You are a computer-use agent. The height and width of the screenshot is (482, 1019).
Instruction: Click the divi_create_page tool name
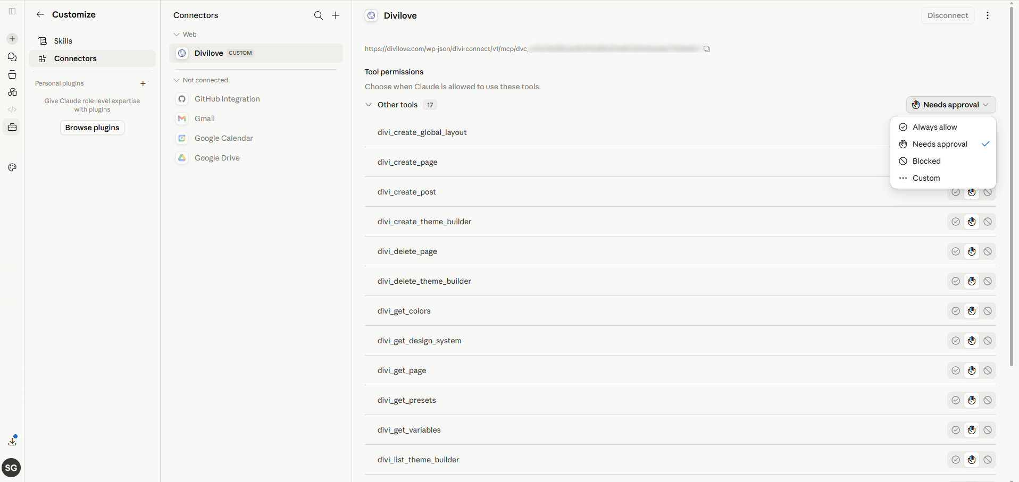click(x=407, y=162)
